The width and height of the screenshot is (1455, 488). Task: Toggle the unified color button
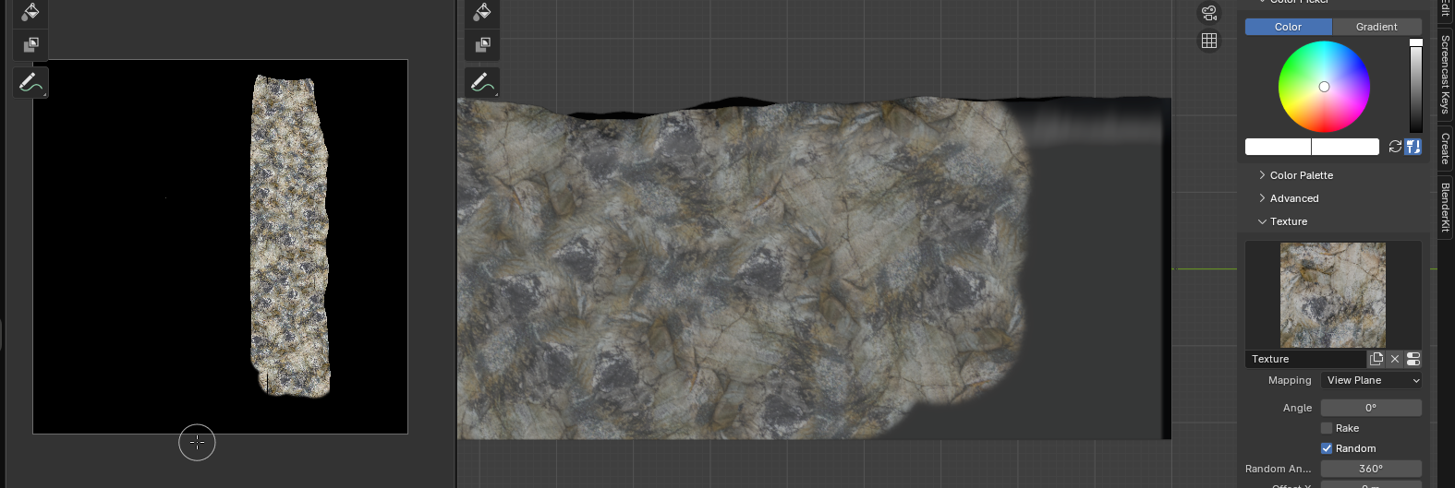(x=1413, y=147)
